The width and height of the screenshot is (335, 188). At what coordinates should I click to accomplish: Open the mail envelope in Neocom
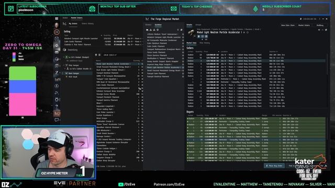(57, 52)
